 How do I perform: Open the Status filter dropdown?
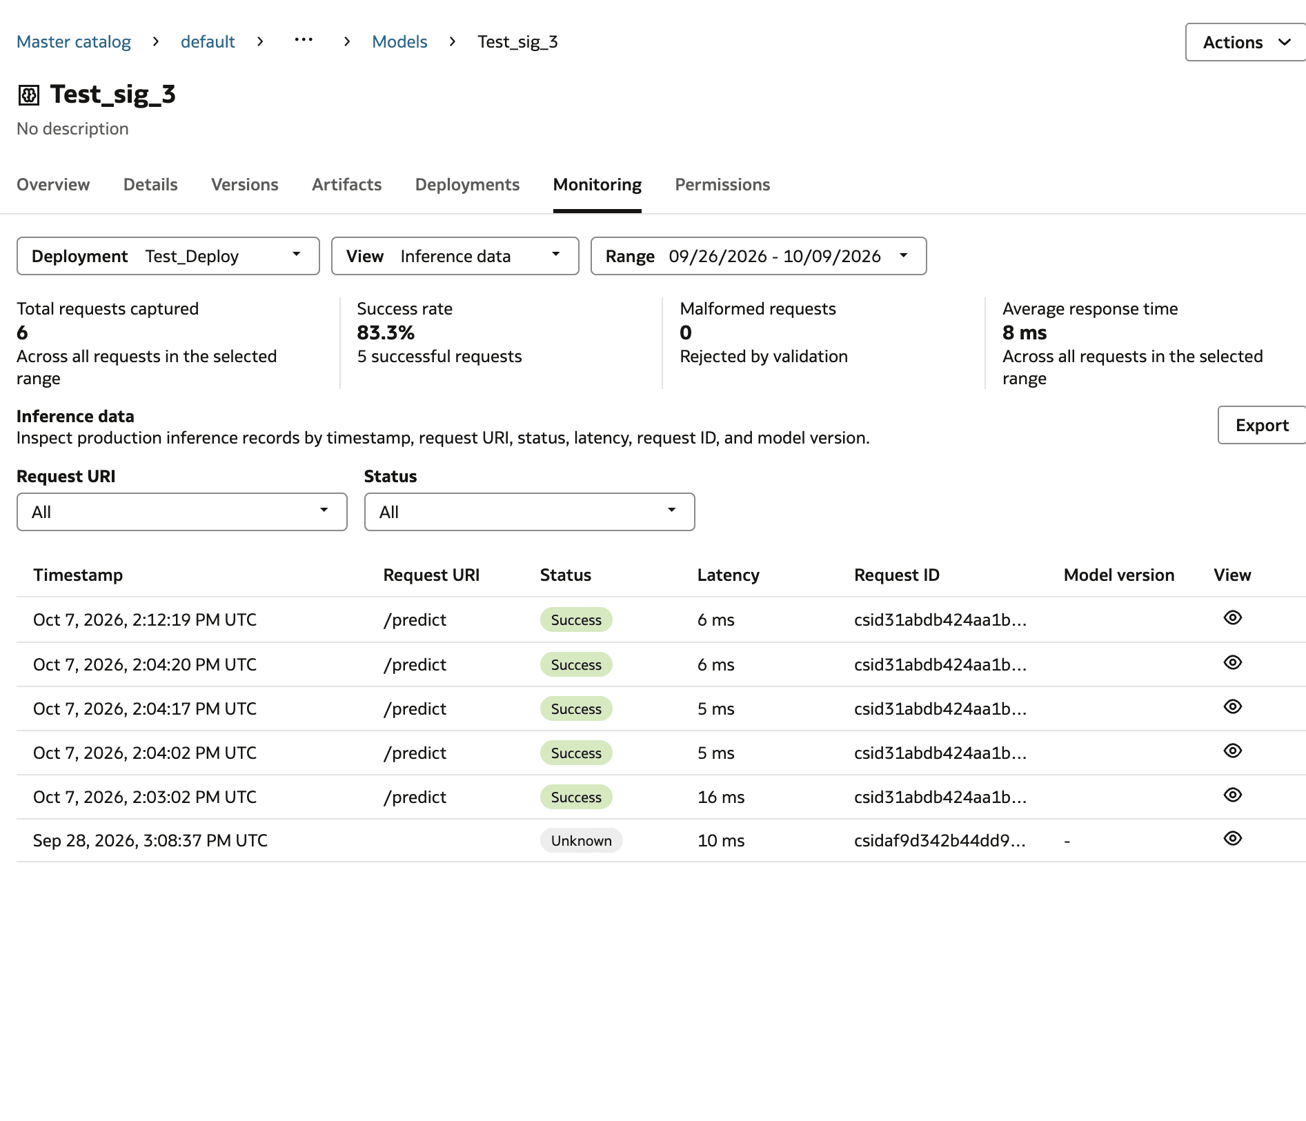tap(530, 512)
